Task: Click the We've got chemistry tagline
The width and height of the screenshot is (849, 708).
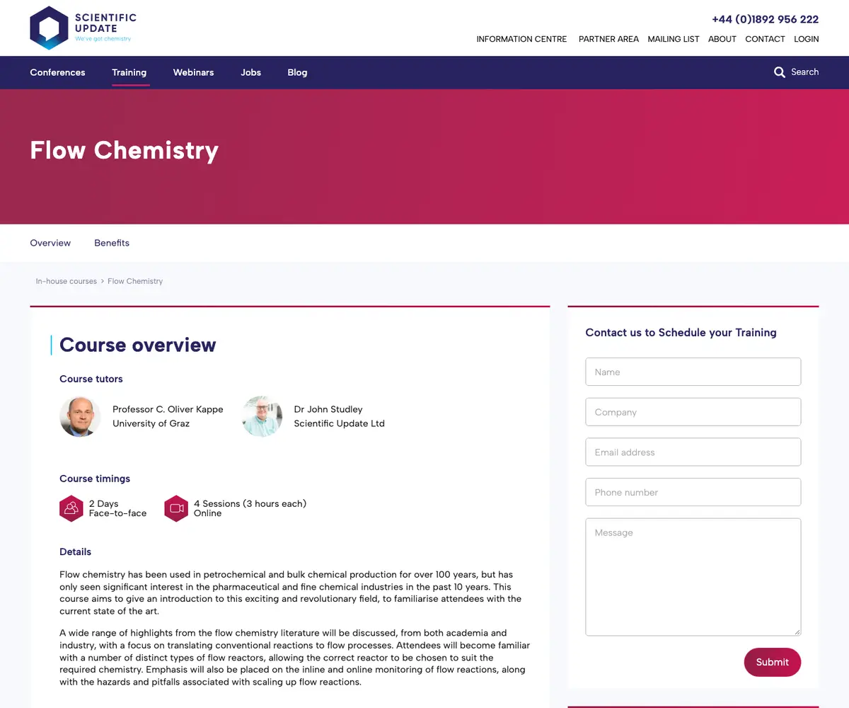Action: (x=103, y=39)
